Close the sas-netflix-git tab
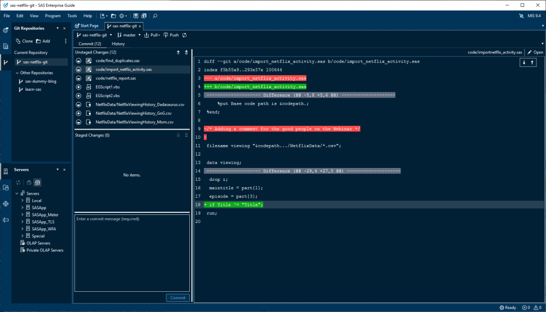Screen dimensions: 546x312 pyautogui.click(x=140, y=26)
